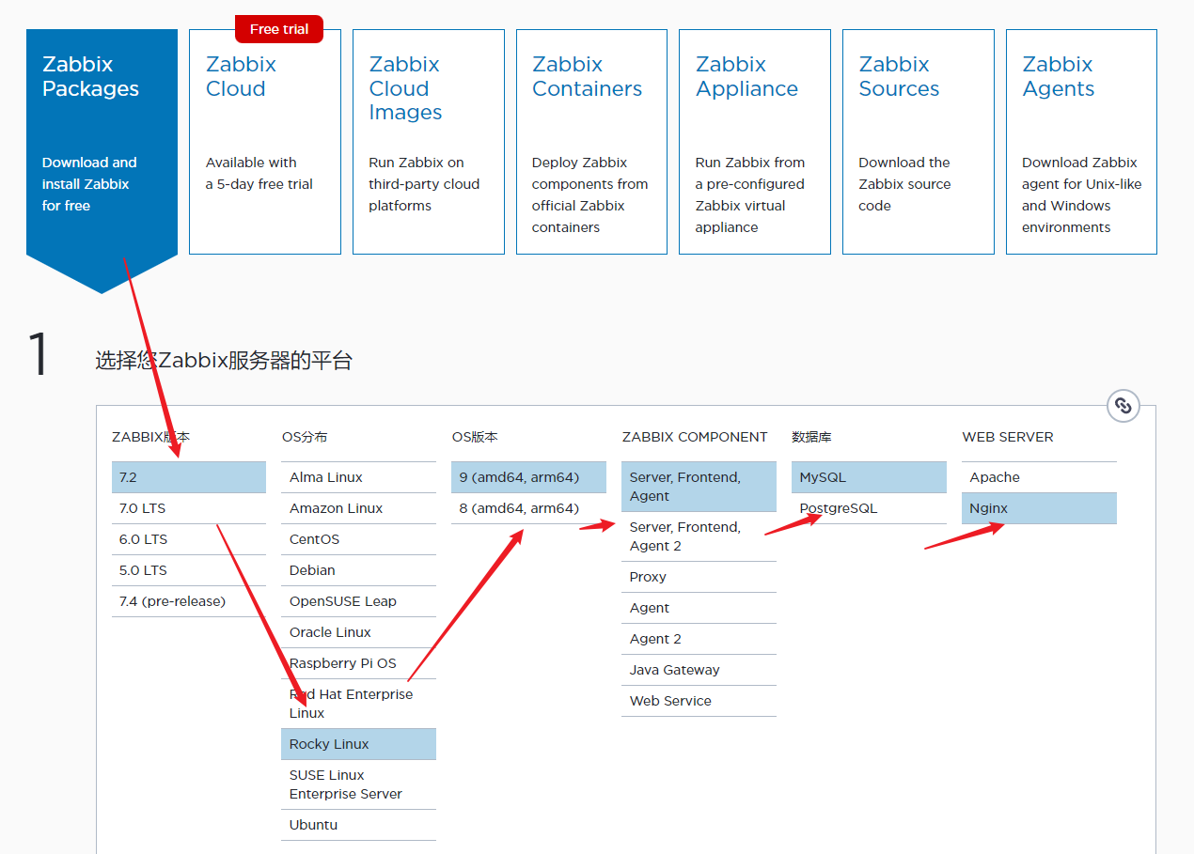Select Zabbix version 5.0 LTS
This screenshot has width=1194, height=854.
(189, 570)
